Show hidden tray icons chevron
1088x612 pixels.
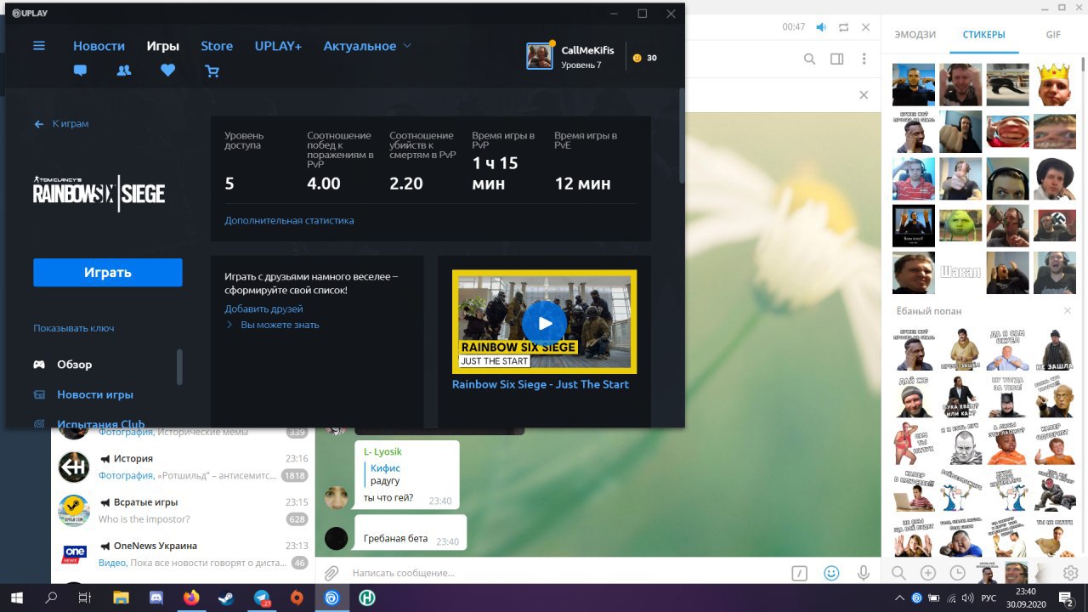(900, 598)
